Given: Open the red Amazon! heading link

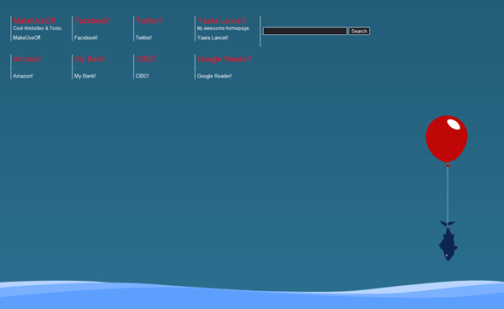Looking at the screenshot, I should pos(27,59).
